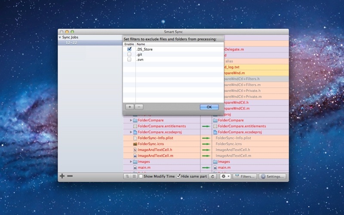Collapse the Sync Jobs disclosure triangle
This screenshot has width=344, height=215.
click(60, 37)
